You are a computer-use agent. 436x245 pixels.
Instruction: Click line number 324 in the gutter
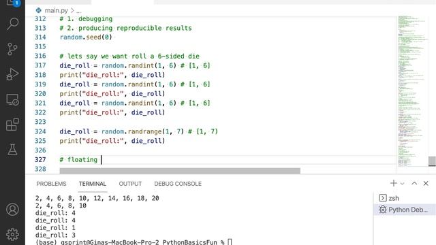pos(40,131)
